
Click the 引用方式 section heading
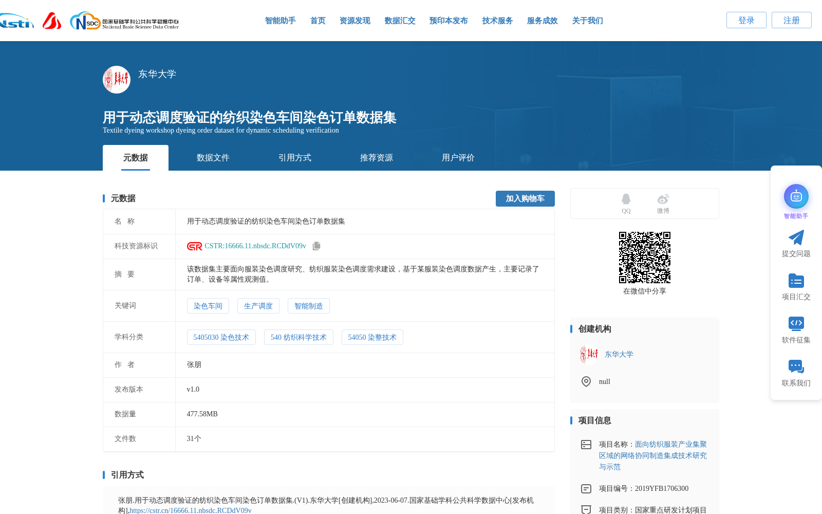[127, 475]
